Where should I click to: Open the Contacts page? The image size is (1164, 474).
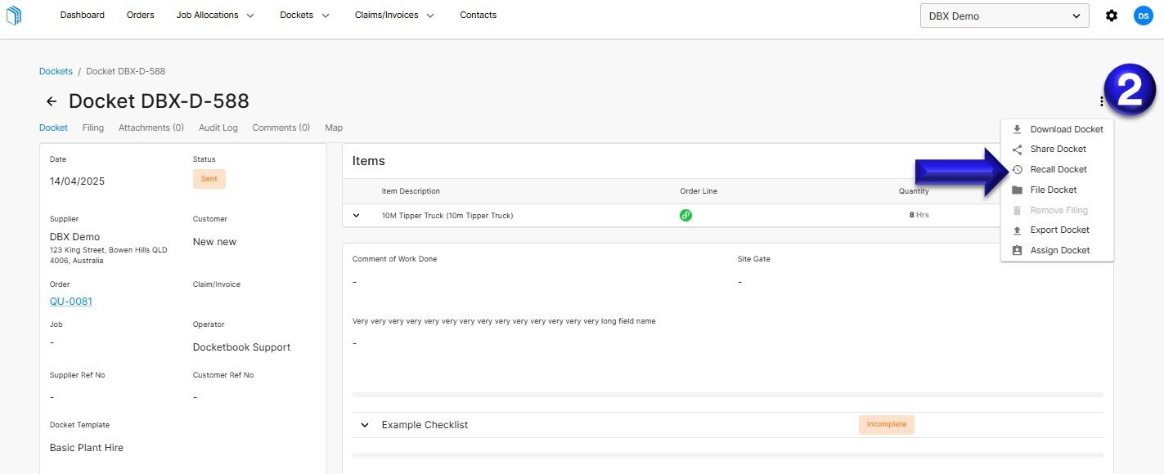(478, 15)
